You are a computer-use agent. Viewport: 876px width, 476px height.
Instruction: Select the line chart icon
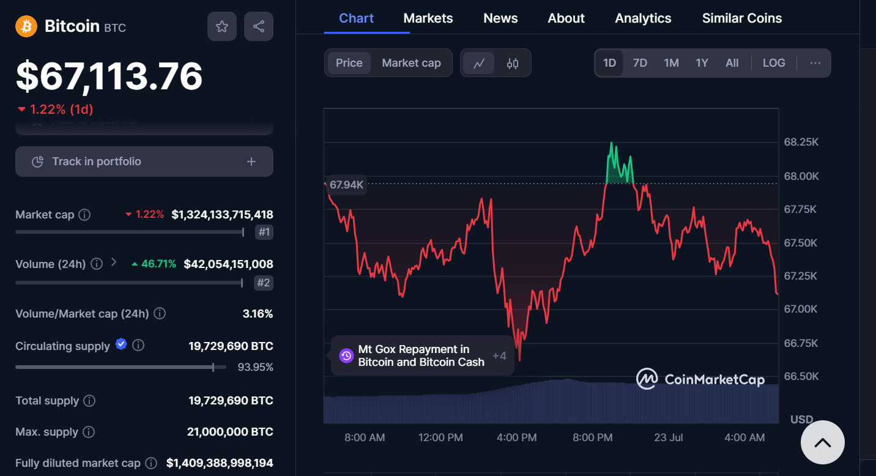click(x=479, y=63)
